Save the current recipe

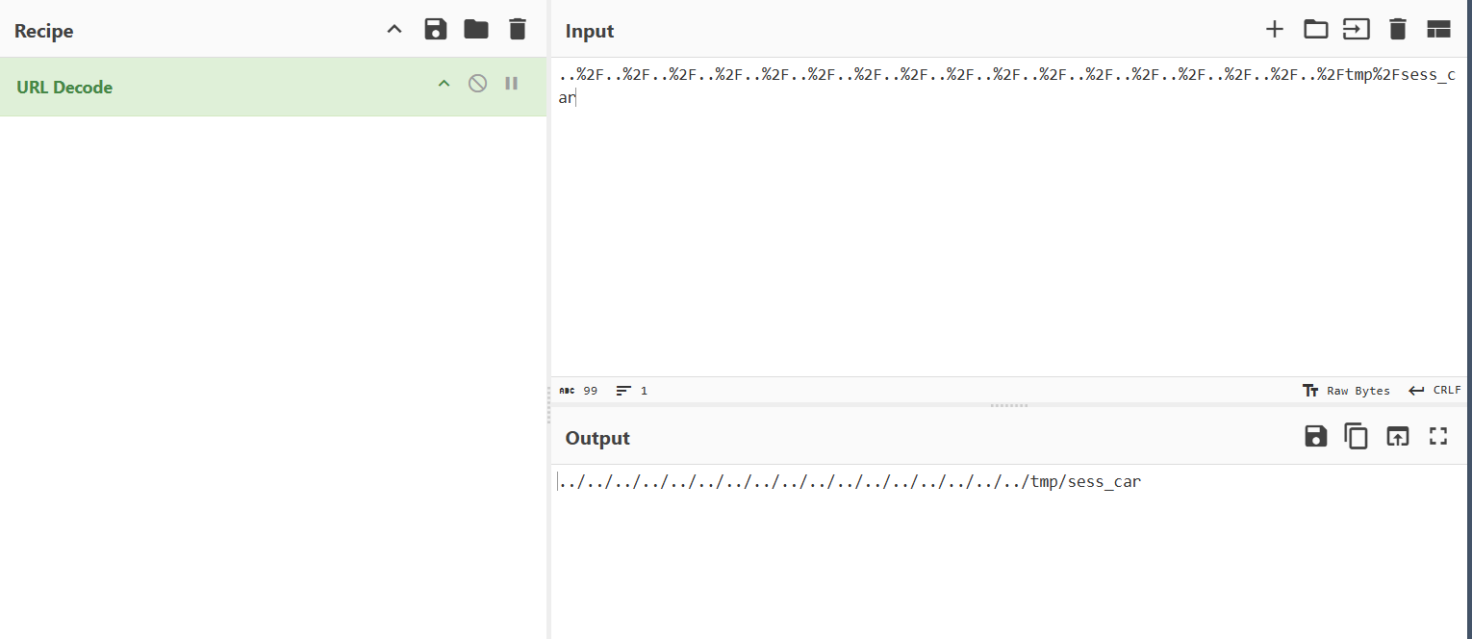tap(436, 29)
